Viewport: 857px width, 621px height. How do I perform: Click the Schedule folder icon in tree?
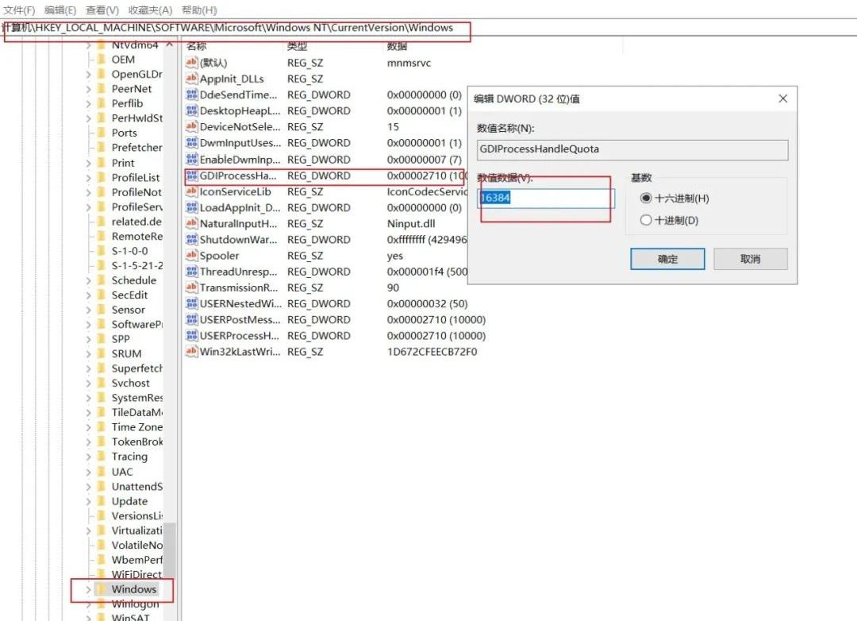point(101,280)
